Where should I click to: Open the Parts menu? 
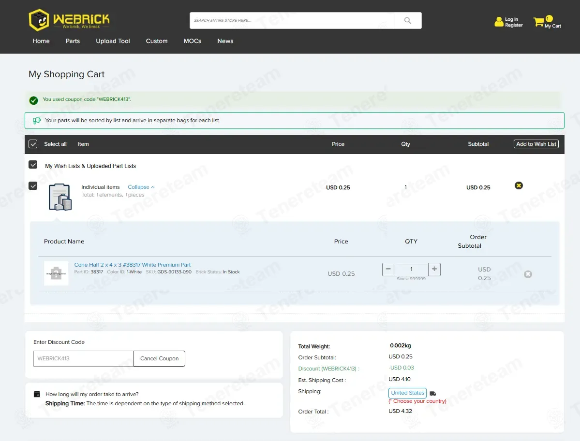pyautogui.click(x=73, y=41)
